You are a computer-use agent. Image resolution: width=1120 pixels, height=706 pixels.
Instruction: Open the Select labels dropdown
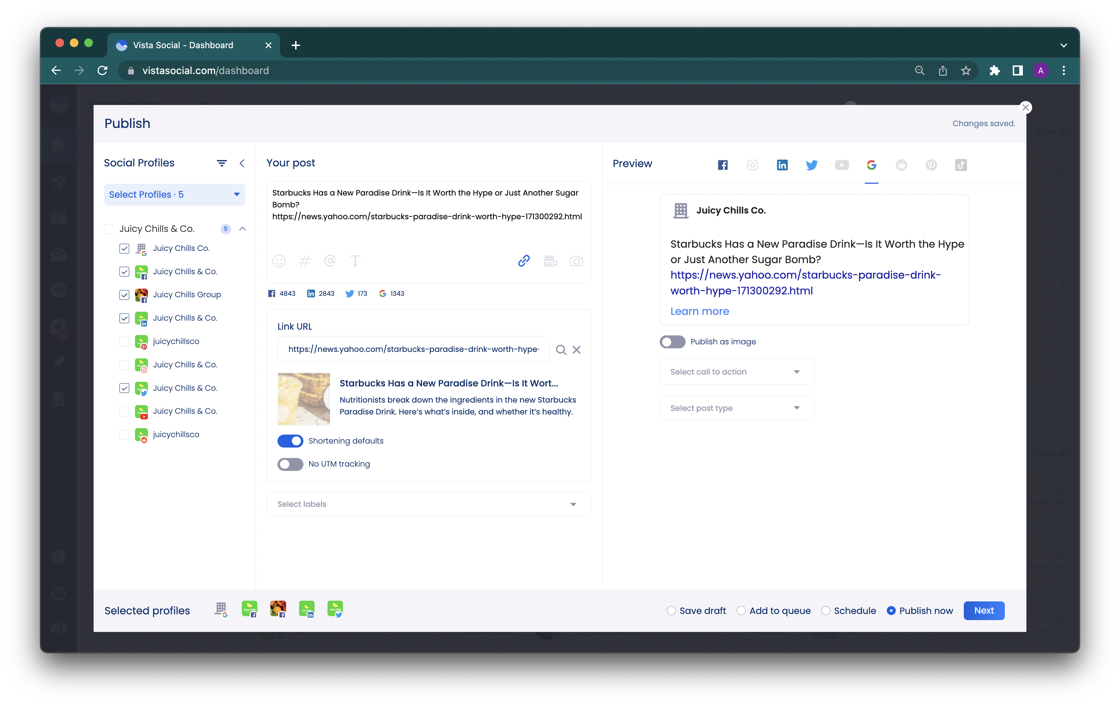(x=428, y=504)
